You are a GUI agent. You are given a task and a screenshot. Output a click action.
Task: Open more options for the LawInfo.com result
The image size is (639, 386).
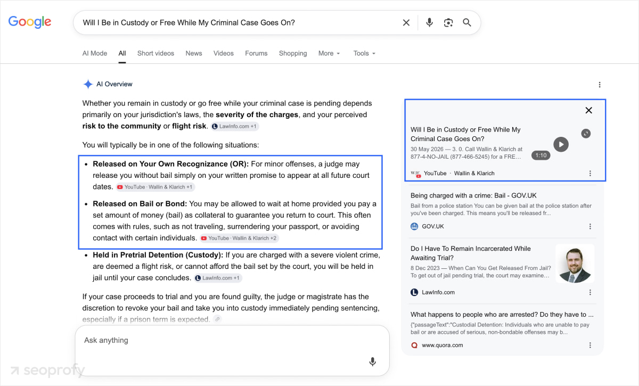point(590,292)
